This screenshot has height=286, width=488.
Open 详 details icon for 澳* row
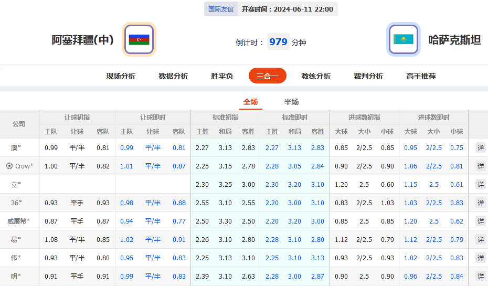coord(480,148)
